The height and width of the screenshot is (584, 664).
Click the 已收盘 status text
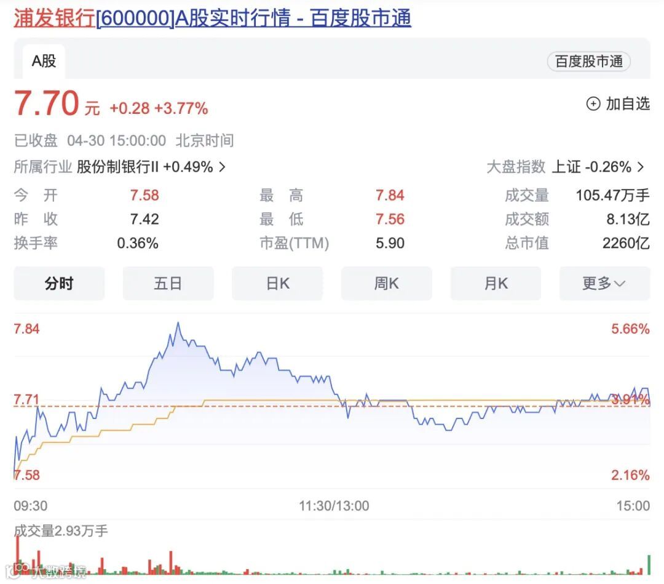(36, 141)
